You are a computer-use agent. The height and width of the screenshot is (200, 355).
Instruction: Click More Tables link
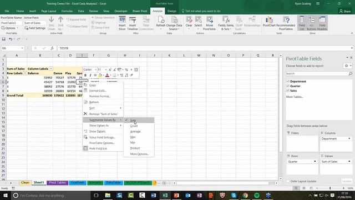[x=295, y=97]
